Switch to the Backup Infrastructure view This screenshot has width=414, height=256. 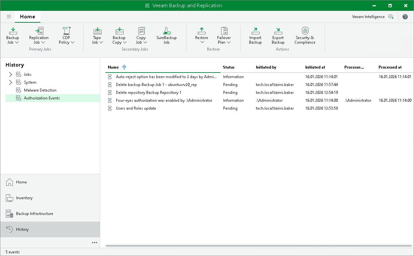[x=50, y=214]
